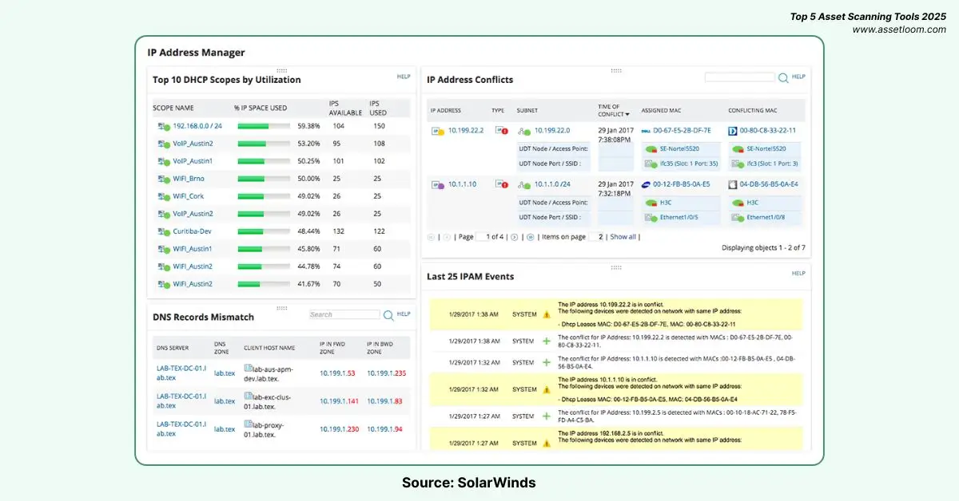The height and width of the screenshot is (501, 959).
Task: Click the DNS Records Mismatch drag handle
Action: tap(281, 307)
